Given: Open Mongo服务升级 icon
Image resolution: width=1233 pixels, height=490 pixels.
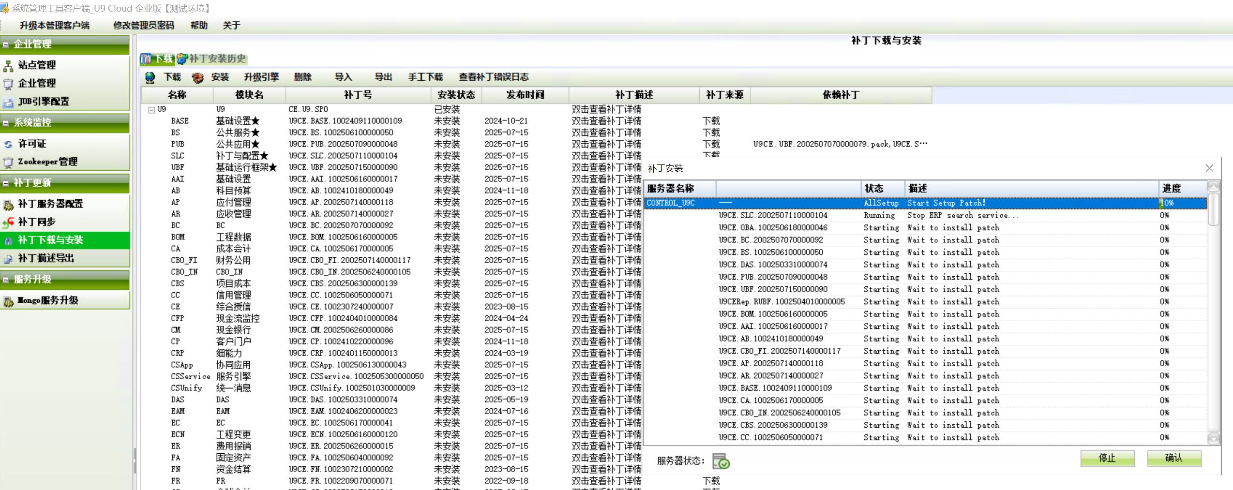Looking at the screenshot, I should [x=8, y=301].
